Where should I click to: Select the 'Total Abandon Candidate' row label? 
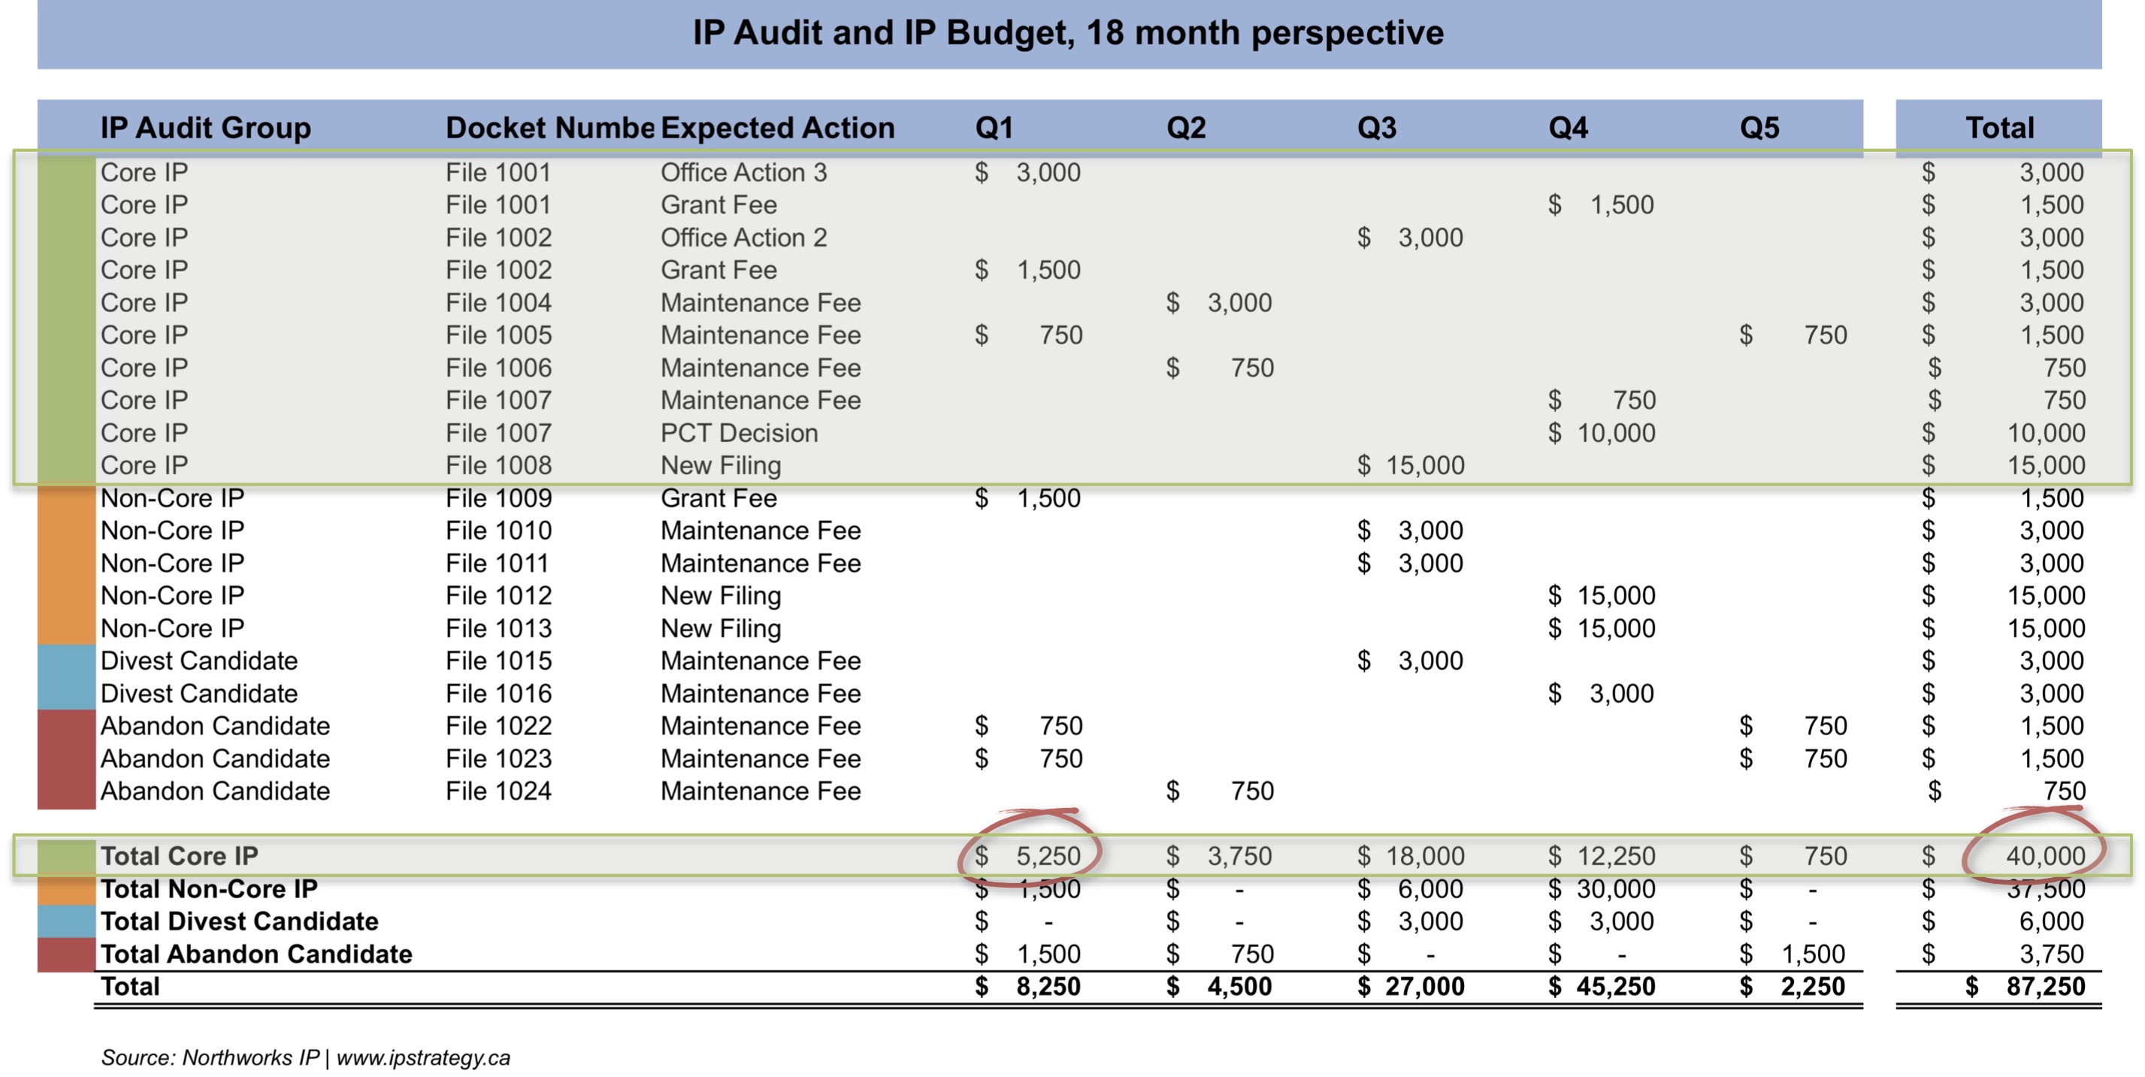(x=256, y=954)
